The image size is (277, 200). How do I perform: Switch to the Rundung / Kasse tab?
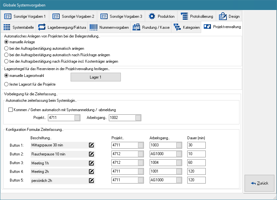pyautogui.click(x=151, y=27)
